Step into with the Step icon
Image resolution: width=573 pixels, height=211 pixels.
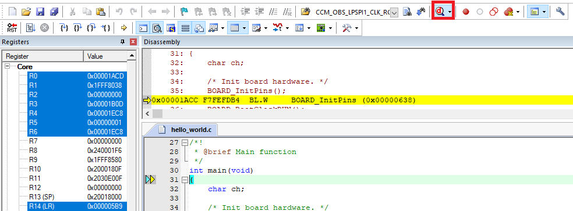64,28
